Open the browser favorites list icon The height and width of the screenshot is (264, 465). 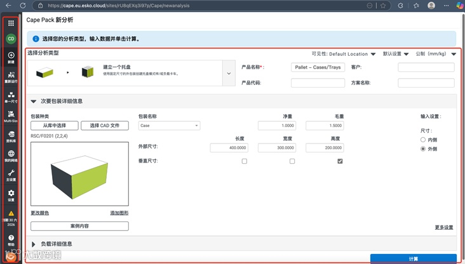[416, 5]
